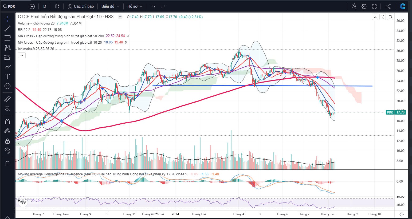This screenshot has height=219, width=412.
Task: Open the Các chỉ báo indicators menu
Action: pos(81,6)
